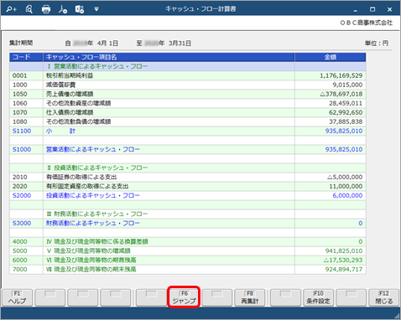Screen dimensions: 401x320
Task: Click the 金額 column header
Action: (x=331, y=57)
